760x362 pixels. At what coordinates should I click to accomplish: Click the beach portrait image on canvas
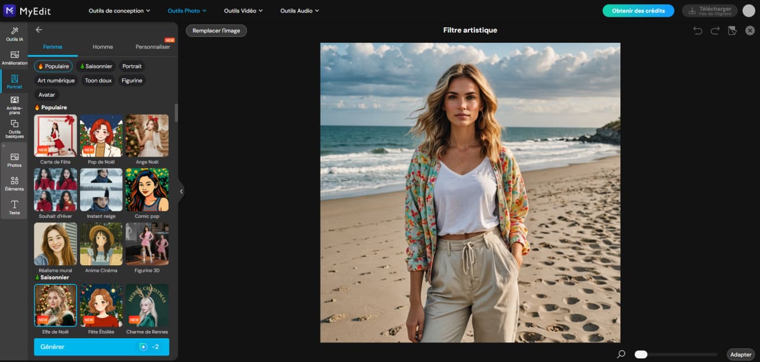tap(470, 192)
